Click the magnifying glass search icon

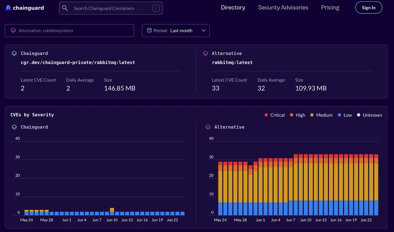click(65, 8)
